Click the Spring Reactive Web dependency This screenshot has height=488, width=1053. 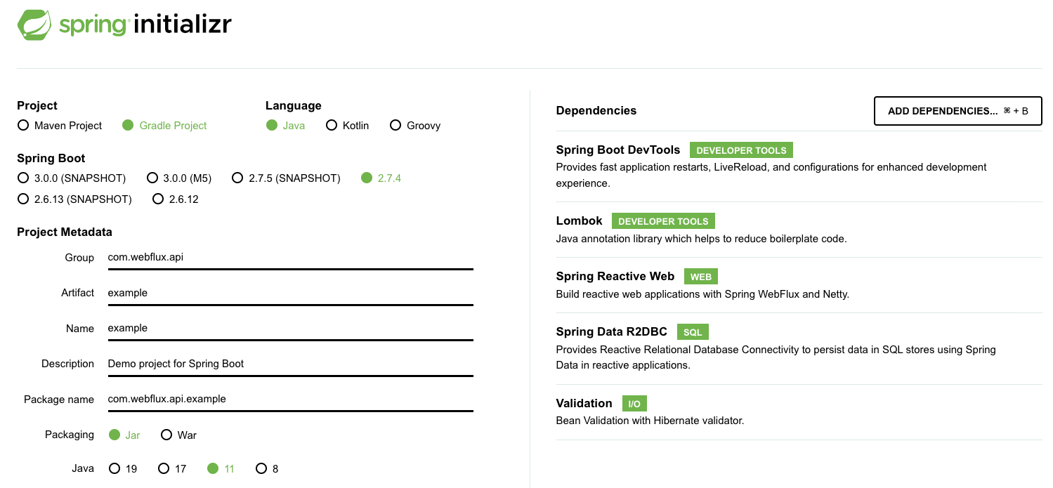coord(799,285)
